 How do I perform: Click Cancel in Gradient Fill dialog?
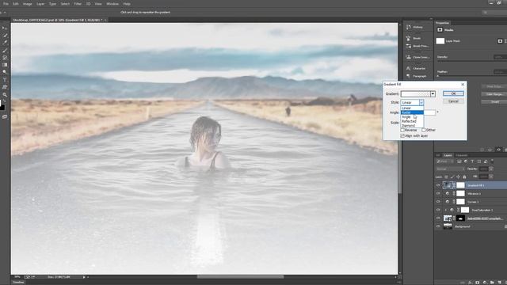point(453,101)
